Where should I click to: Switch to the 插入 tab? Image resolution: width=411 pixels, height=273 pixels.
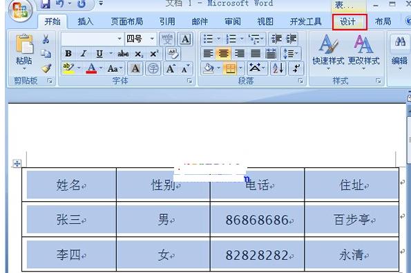pos(86,21)
